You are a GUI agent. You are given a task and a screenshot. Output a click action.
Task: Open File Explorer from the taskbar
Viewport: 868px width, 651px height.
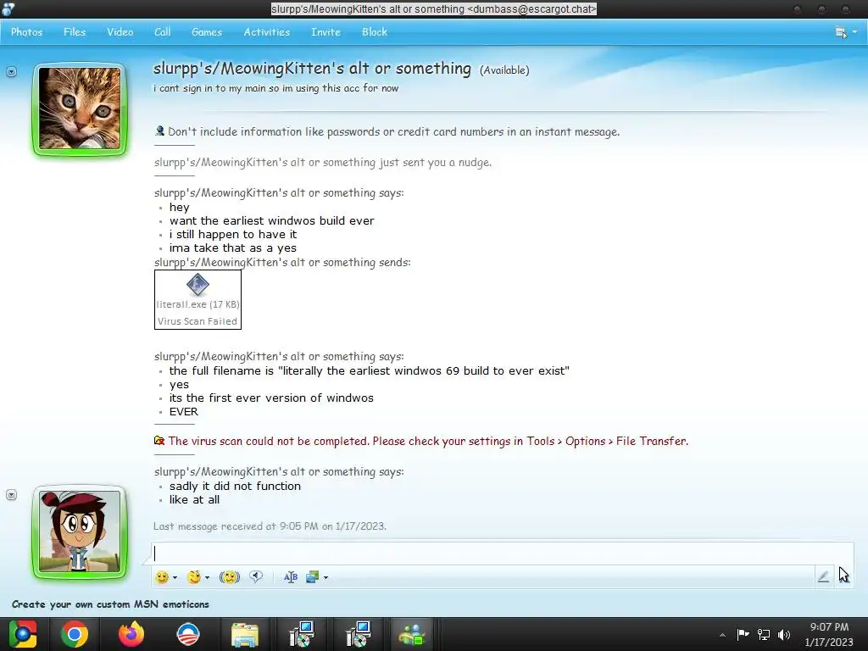pyautogui.click(x=245, y=634)
